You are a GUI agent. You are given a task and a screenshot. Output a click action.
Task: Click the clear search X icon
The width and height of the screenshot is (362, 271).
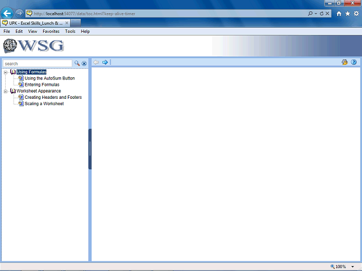tap(84, 64)
